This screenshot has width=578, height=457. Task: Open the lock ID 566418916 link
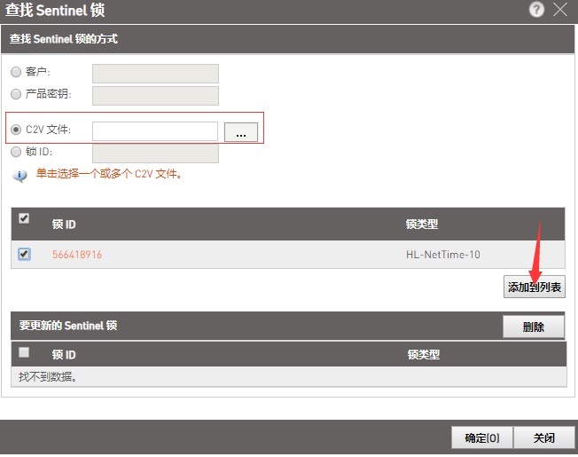point(77,255)
